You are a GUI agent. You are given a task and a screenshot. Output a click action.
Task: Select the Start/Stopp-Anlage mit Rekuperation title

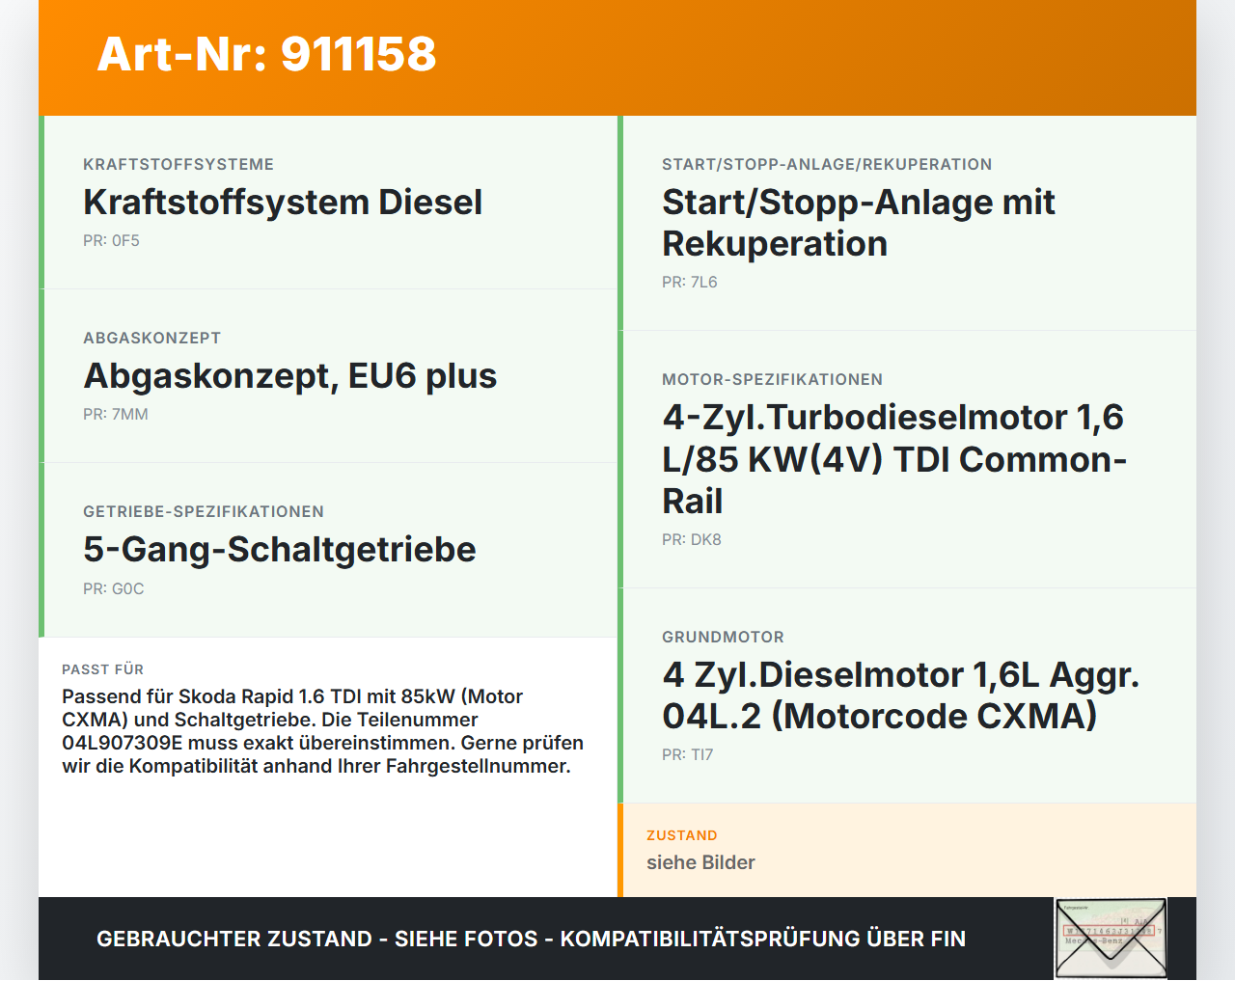(858, 223)
